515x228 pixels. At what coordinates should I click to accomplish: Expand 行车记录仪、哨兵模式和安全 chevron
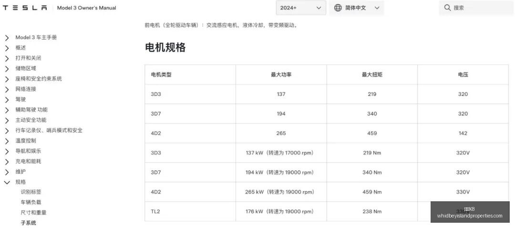(7, 131)
